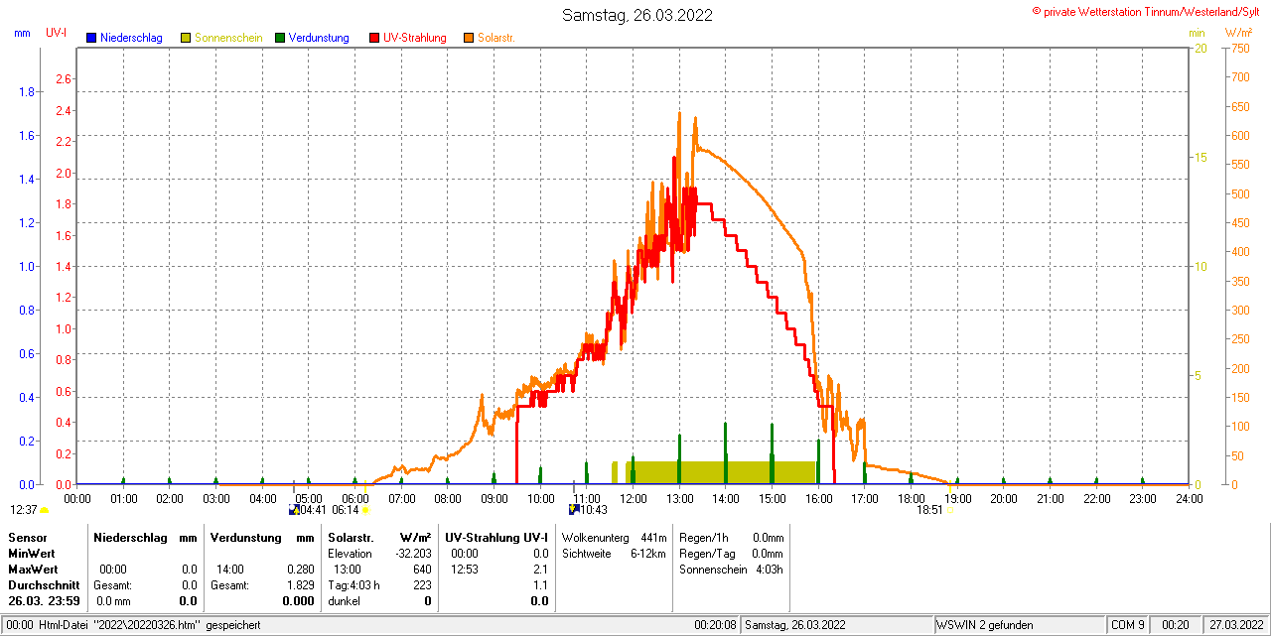This screenshot has height=636, width=1271.
Task: Click the Sichtweite value 6-12km
Action: pyautogui.click(x=647, y=554)
